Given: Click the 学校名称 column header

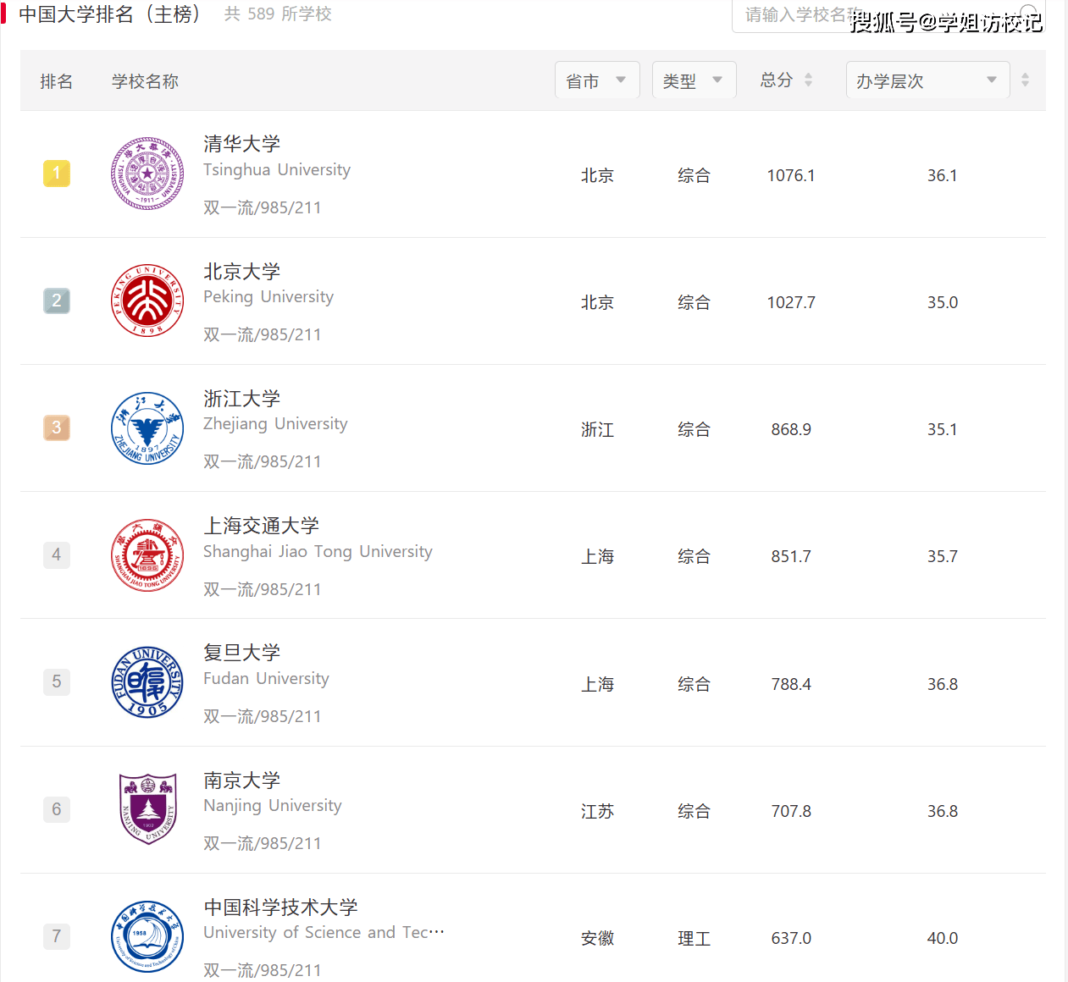Looking at the screenshot, I should 145,81.
